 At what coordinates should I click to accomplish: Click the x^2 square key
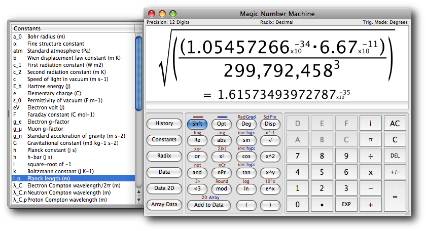(270, 157)
